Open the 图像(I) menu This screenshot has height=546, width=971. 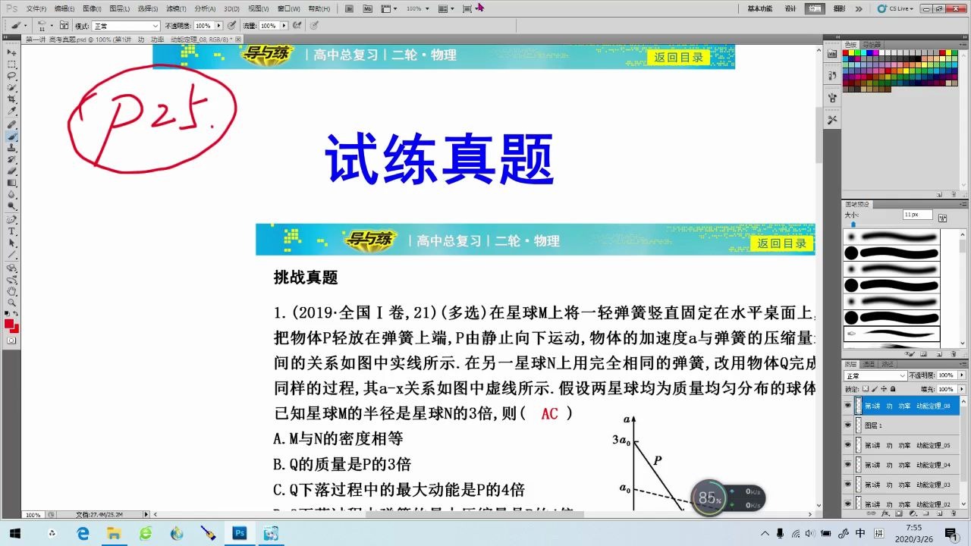[92, 9]
